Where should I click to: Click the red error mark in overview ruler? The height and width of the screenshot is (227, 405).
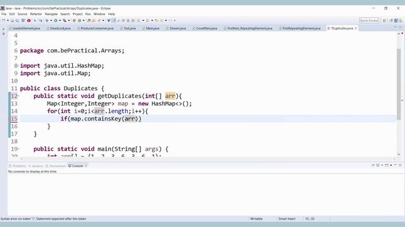(402, 100)
